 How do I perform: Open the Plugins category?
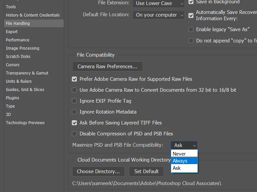[x=13, y=98]
